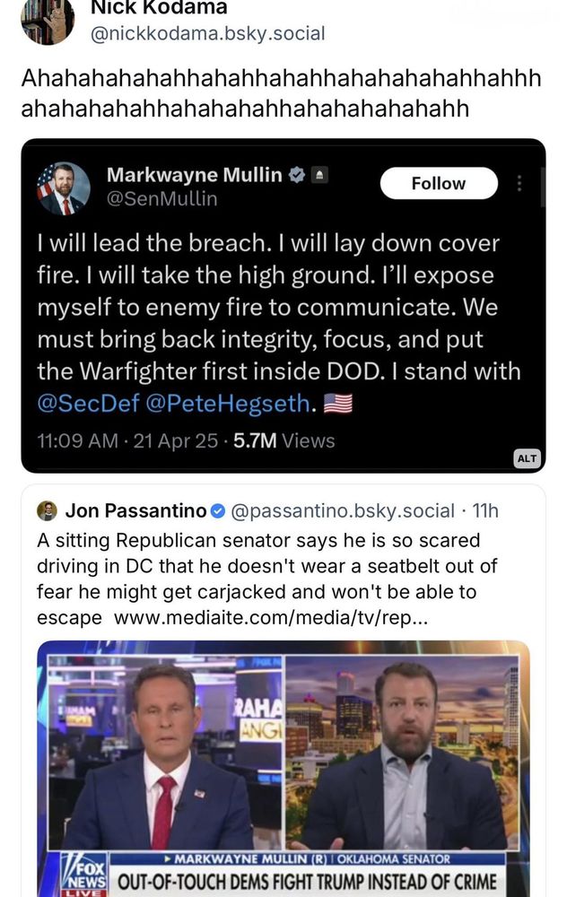Screen dimensions: 567x897
Task: Click Markwayne Mullin's profile picture
Action: (64, 188)
